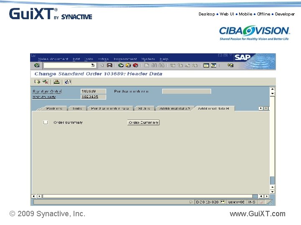Click the Standard Order field label link

point(47,91)
